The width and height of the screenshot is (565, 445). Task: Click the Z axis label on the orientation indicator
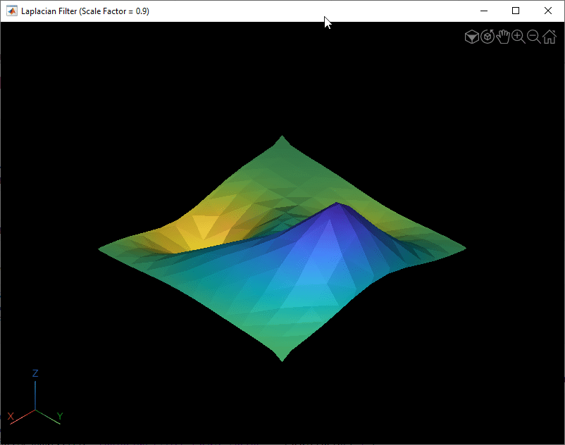(x=35, y=373)
